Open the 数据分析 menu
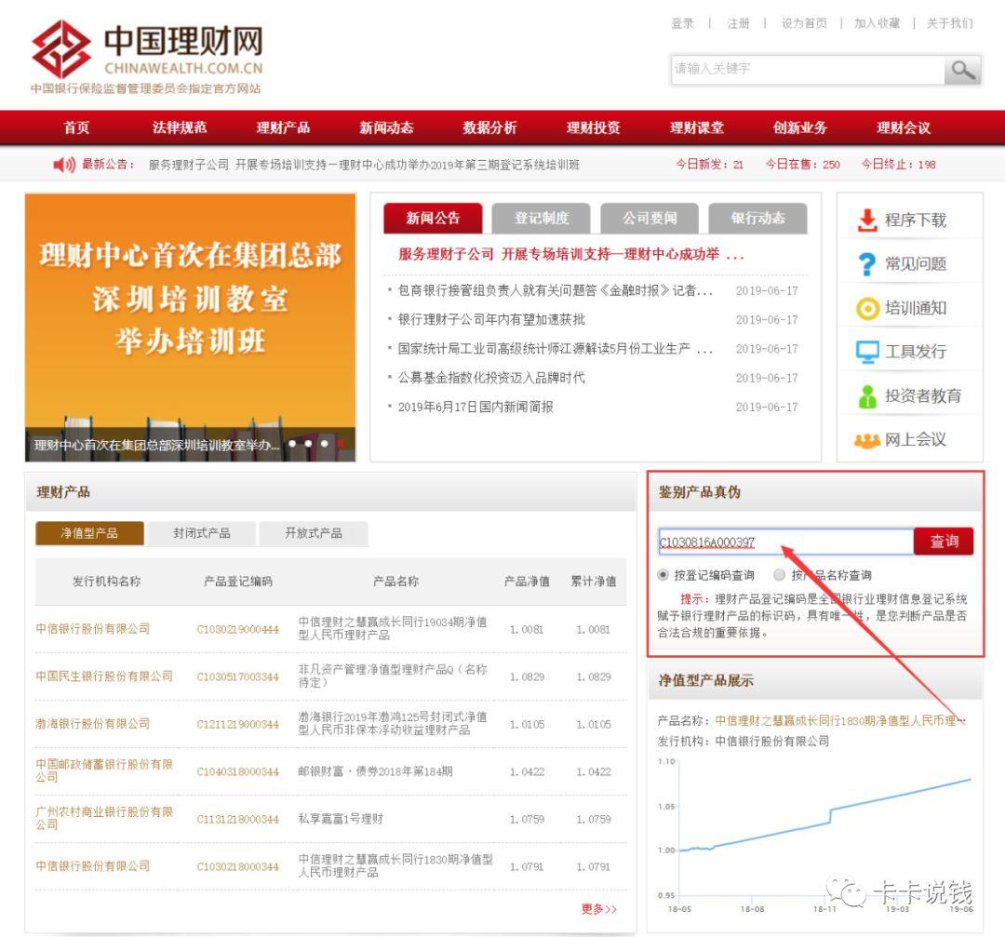1005x937 pixels. point(489,127)
